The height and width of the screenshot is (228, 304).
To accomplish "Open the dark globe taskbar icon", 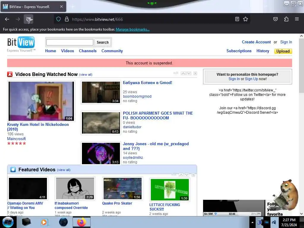I will [x=63, y=222].
